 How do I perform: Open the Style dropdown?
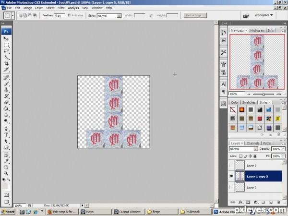(x=109, y=16)
